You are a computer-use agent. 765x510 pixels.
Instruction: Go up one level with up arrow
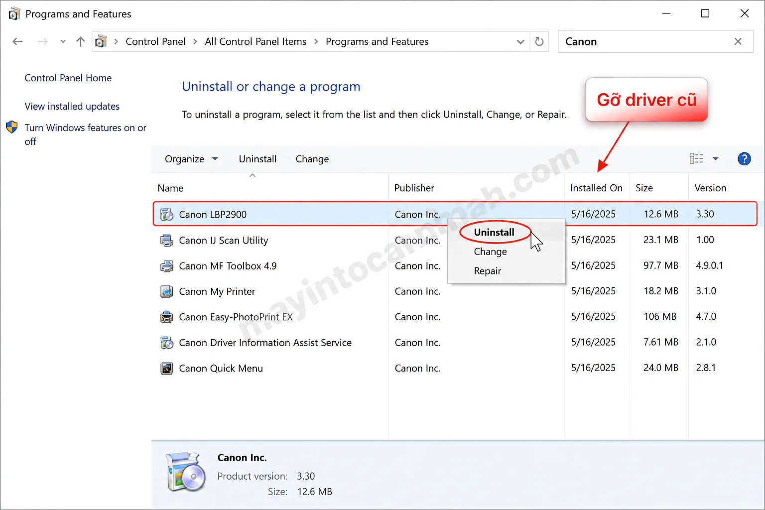tap(80, 41)
